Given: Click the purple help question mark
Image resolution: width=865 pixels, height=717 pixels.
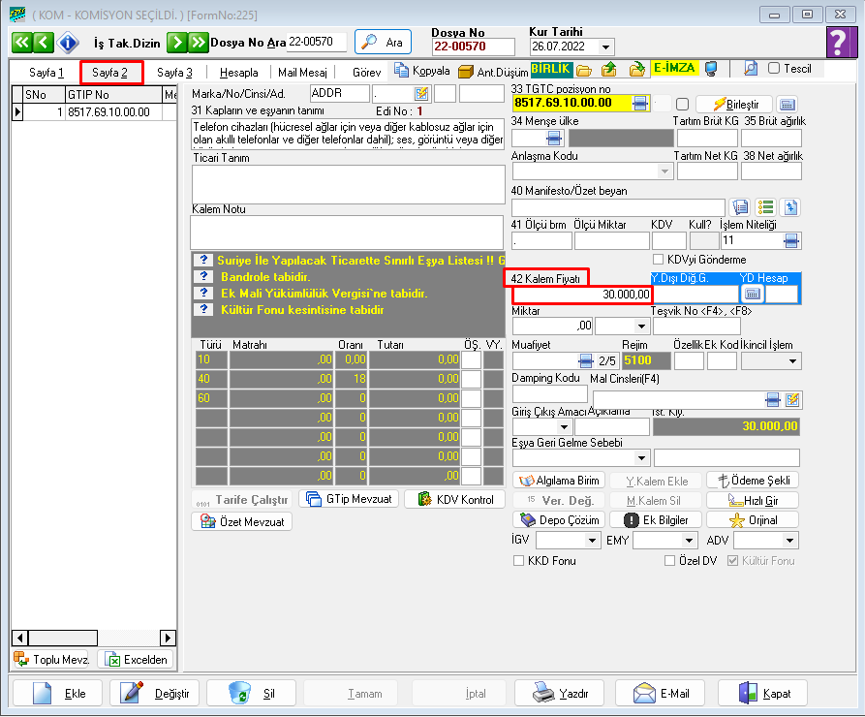Looking at the screenshot, I should tap(840, 42).
